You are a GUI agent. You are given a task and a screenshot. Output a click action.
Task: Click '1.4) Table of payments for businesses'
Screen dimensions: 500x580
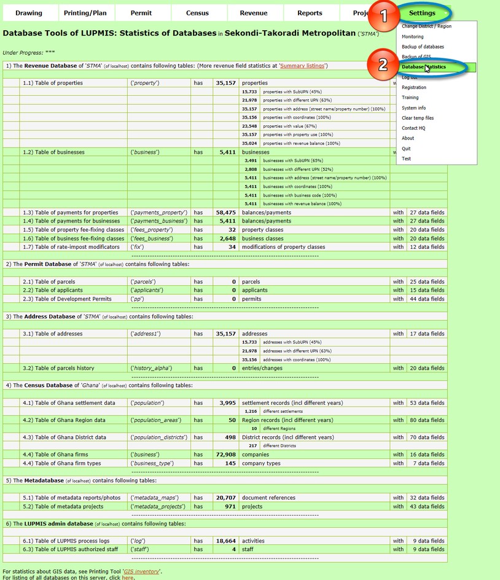71,221
